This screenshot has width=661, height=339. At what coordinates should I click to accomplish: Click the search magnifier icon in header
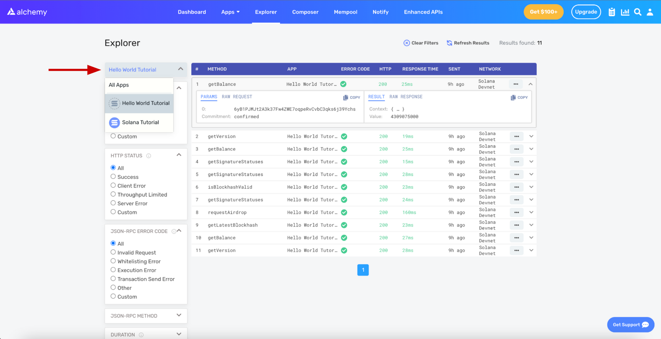tap(637, 12)
